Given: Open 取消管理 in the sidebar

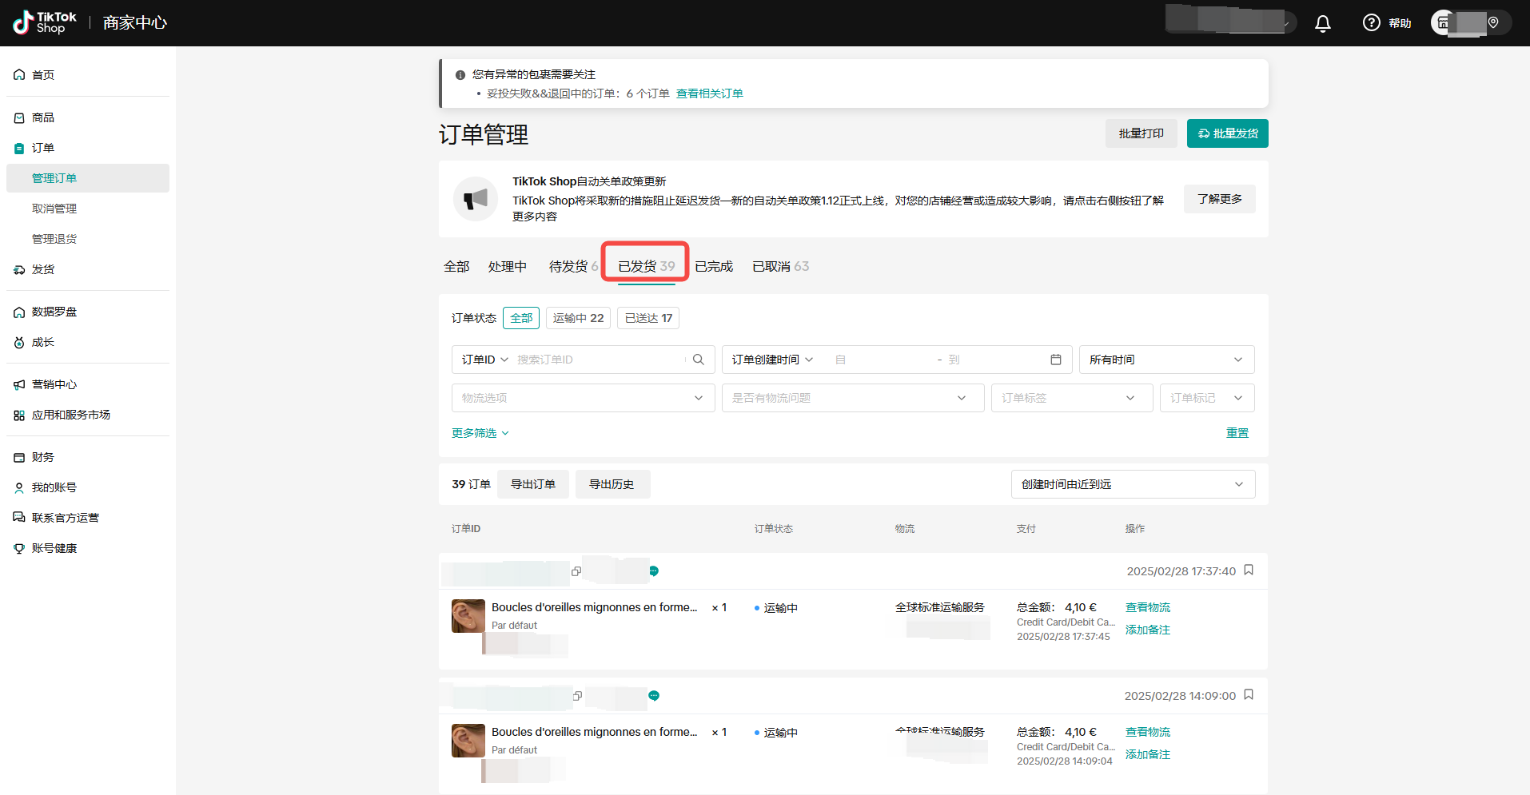Looking at the screenshot, I should tap(54, 209).
